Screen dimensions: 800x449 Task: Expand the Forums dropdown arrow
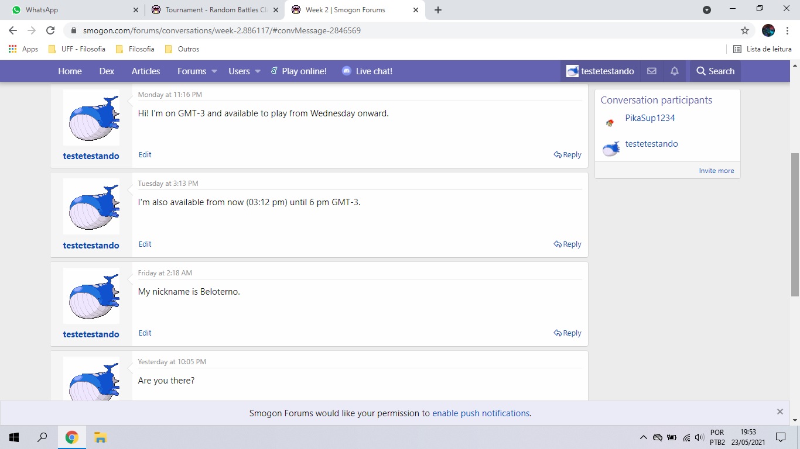click(214, 71)
